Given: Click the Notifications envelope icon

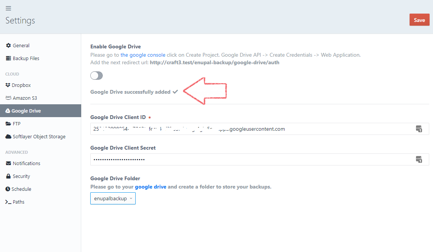Looking at the screenshot, I should point(9,163).
